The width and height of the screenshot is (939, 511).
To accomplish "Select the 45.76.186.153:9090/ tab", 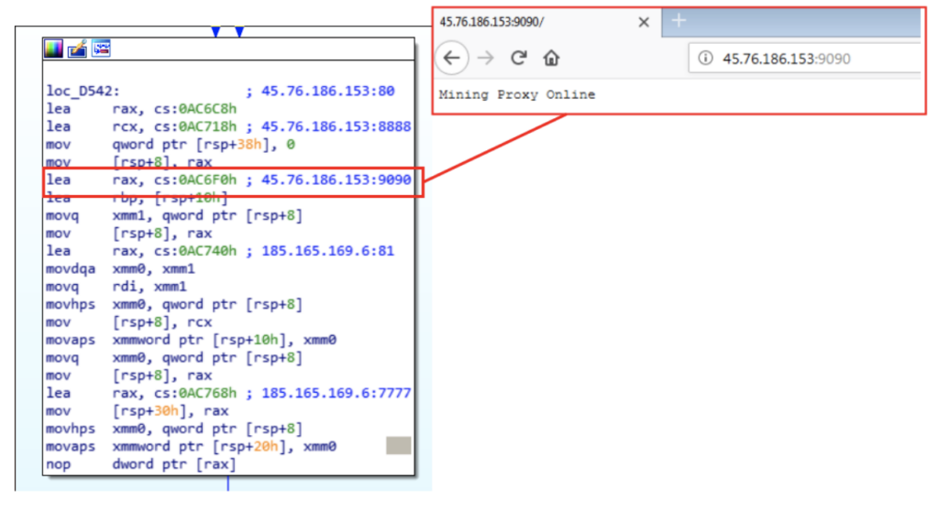I will [x=547, y=22].
